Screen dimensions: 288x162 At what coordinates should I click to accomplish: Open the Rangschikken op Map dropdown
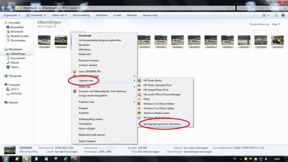(x=276, y=24)
